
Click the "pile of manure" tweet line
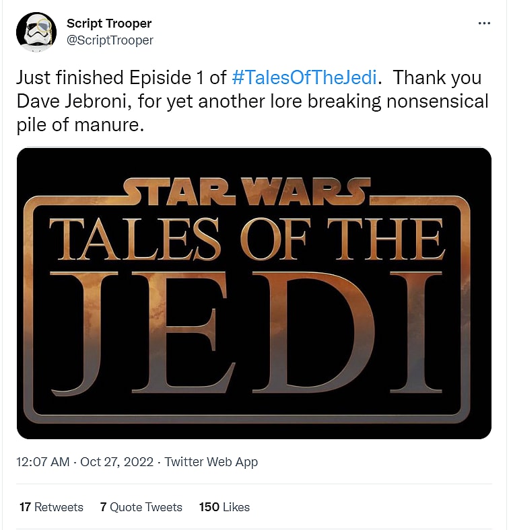click(x=81, y=125)
